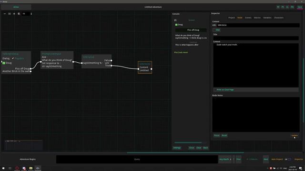Click the condition node False output port
The height and width of the screenshot is (171, 305).
click(x=111, y=60)
